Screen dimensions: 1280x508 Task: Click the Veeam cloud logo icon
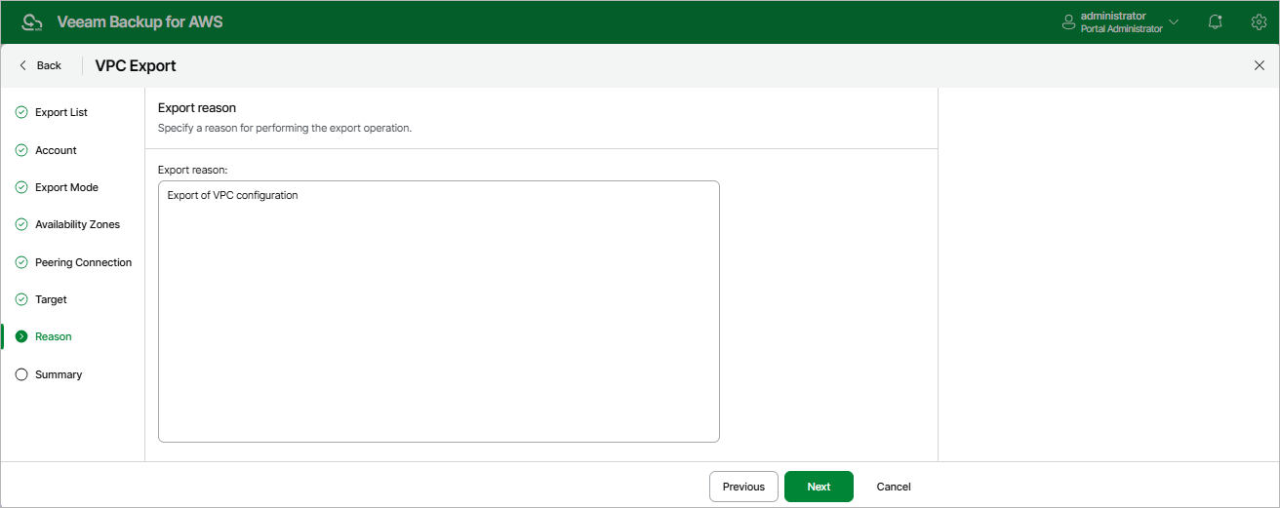click(33, 21)
